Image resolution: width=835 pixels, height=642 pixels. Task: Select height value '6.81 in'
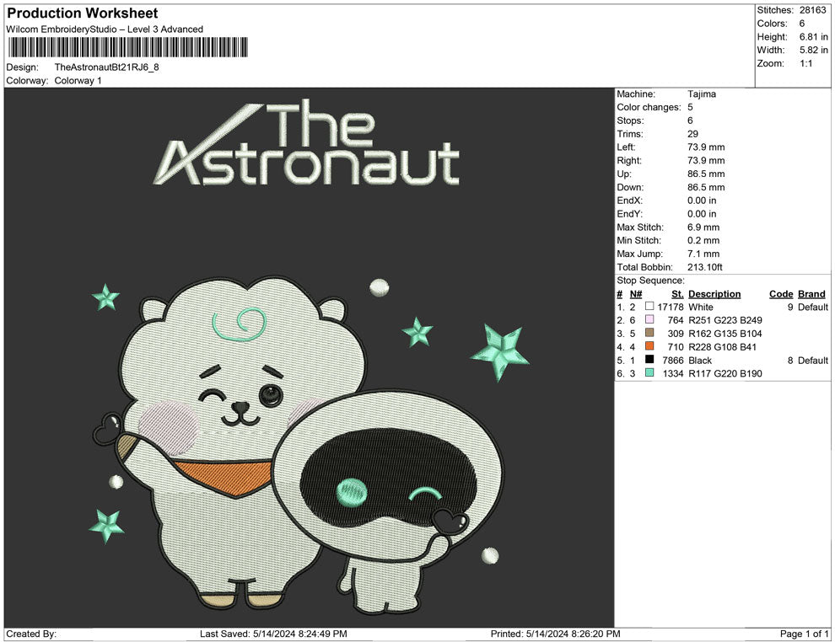(x=814, y=37)
